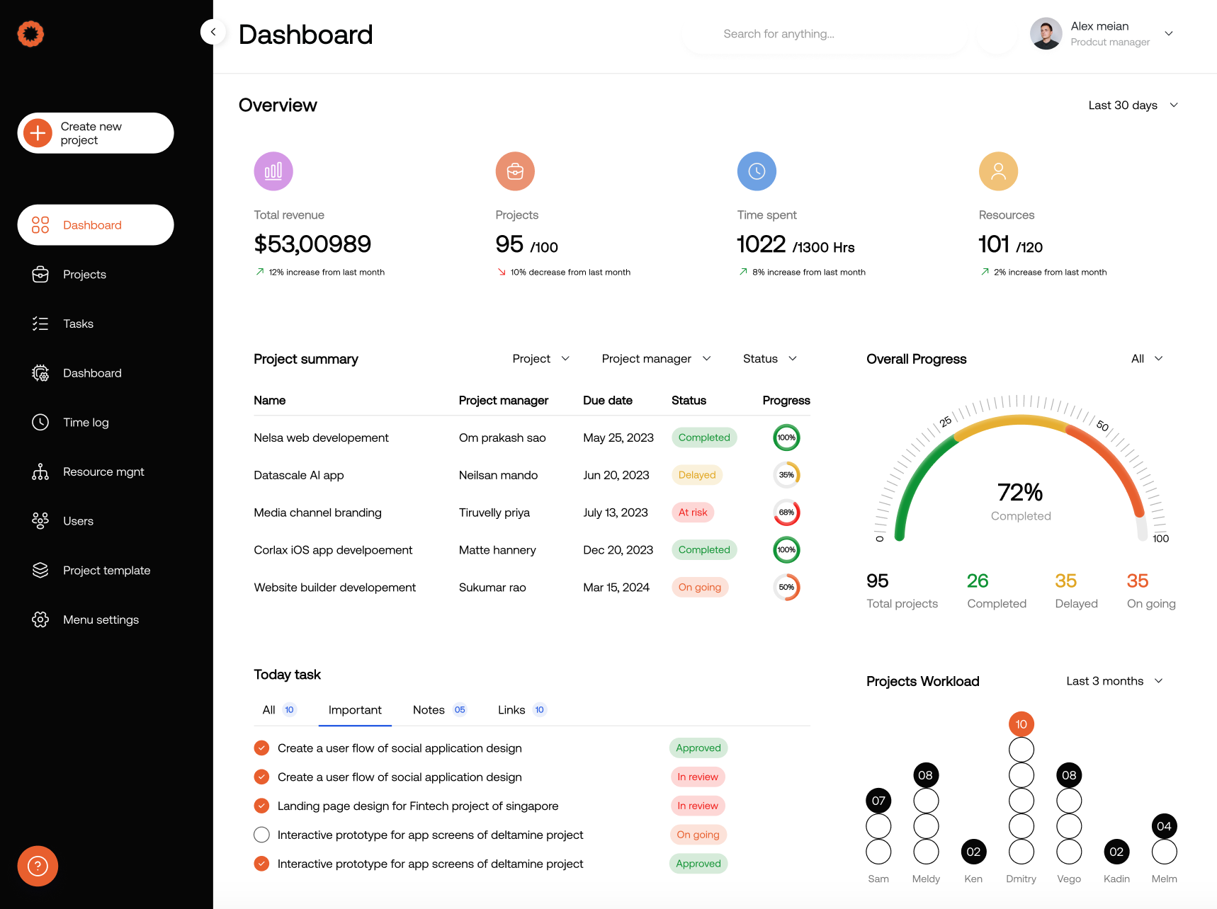Image resolution: width=1217 pixels, height=909 pixels.
Task: Open the Nelsa web developement project
Action: click(321, 438)
